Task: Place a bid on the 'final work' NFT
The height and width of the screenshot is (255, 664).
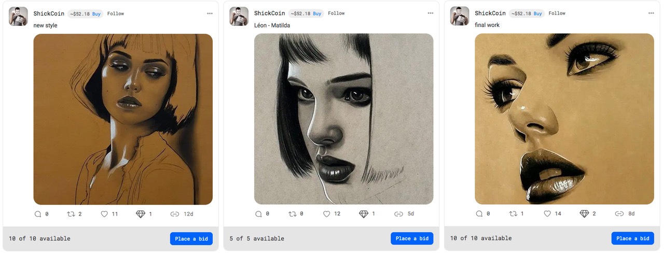Action: (x=632, y=238)
